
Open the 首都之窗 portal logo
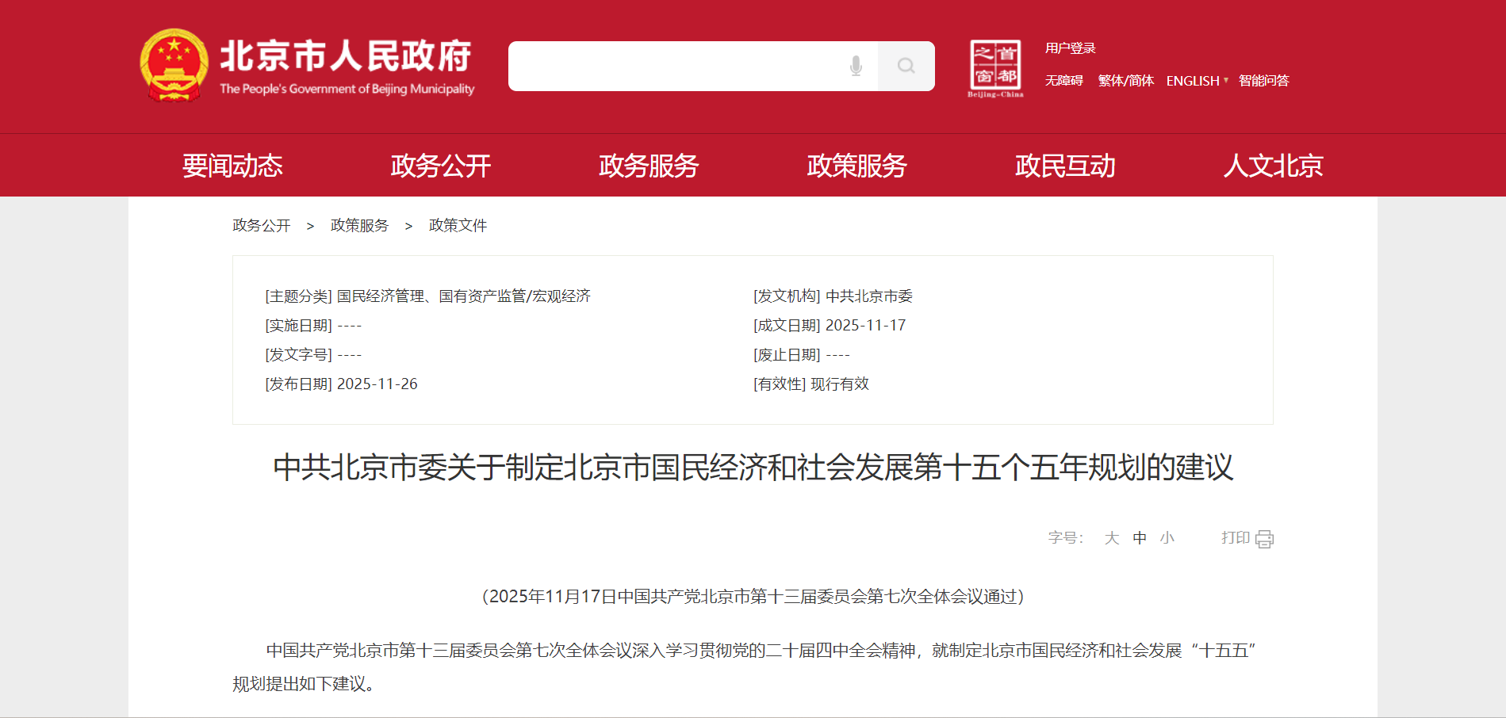[x=996, y=66]
